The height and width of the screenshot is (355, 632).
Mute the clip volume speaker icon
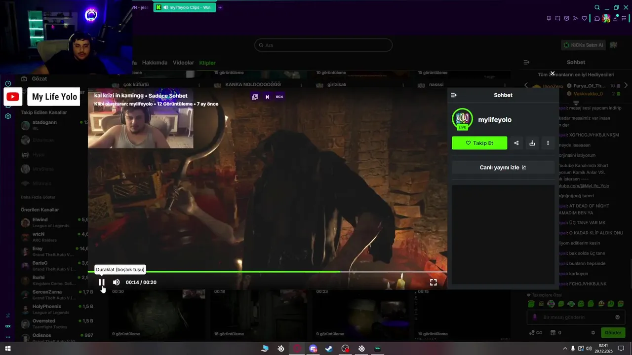pos(116,283)
